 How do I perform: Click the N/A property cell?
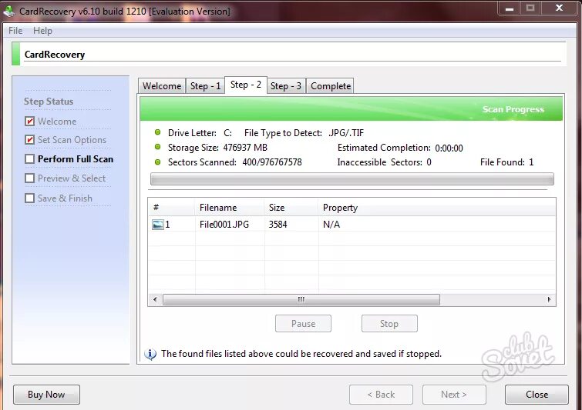[331, 225]
